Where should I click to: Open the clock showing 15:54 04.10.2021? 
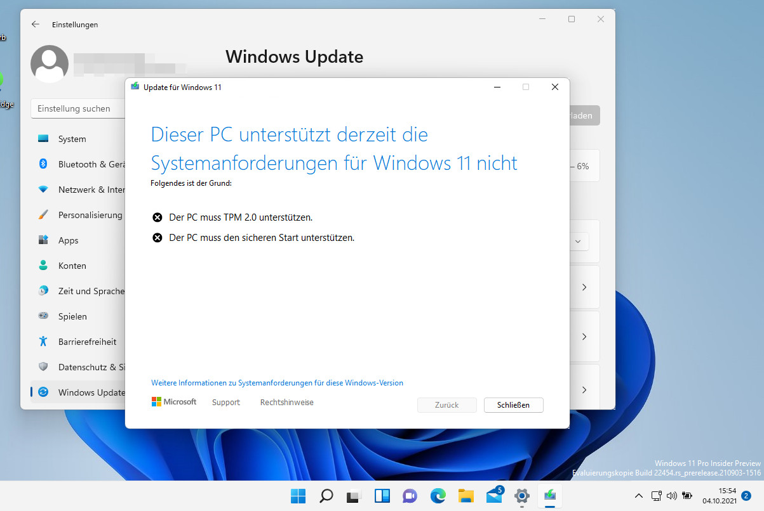point(719,496)
